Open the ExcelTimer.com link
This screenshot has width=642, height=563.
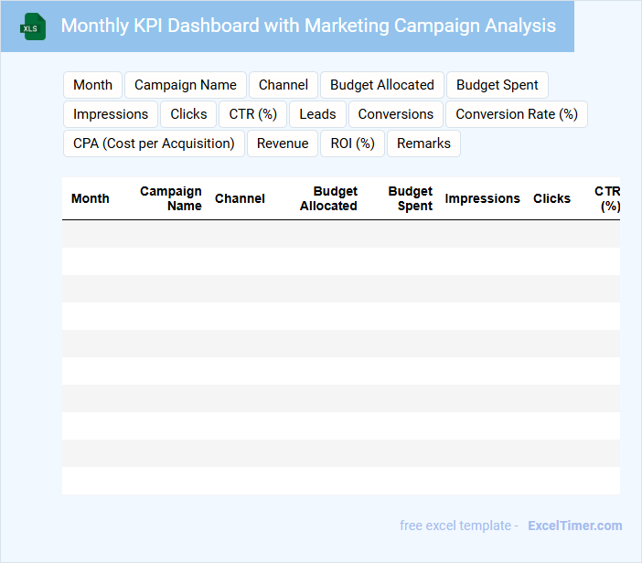point(574,526)
